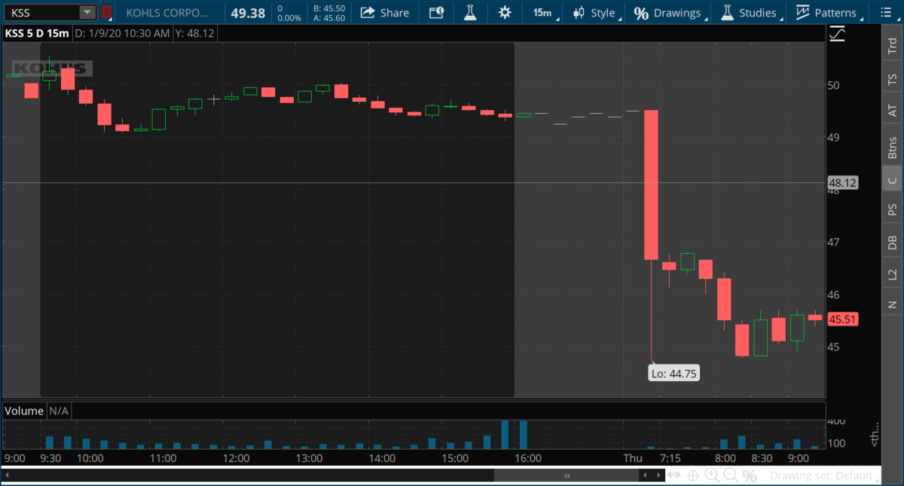The height and width of the screenshot is (486, 904).
Task: Click the red clipboard link icon near symbol
Action: pyautogui.click(x=106, y=12)
